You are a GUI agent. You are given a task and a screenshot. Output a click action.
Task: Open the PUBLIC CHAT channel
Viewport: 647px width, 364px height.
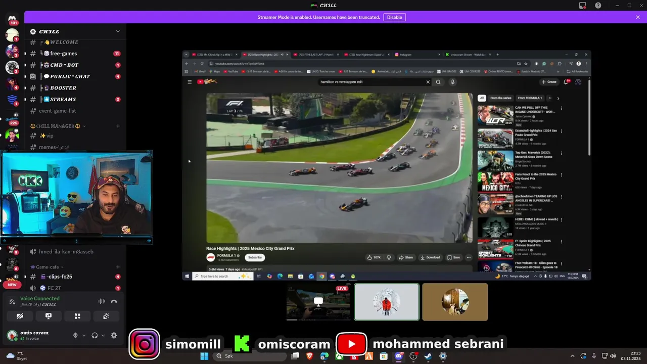[74, 76]
